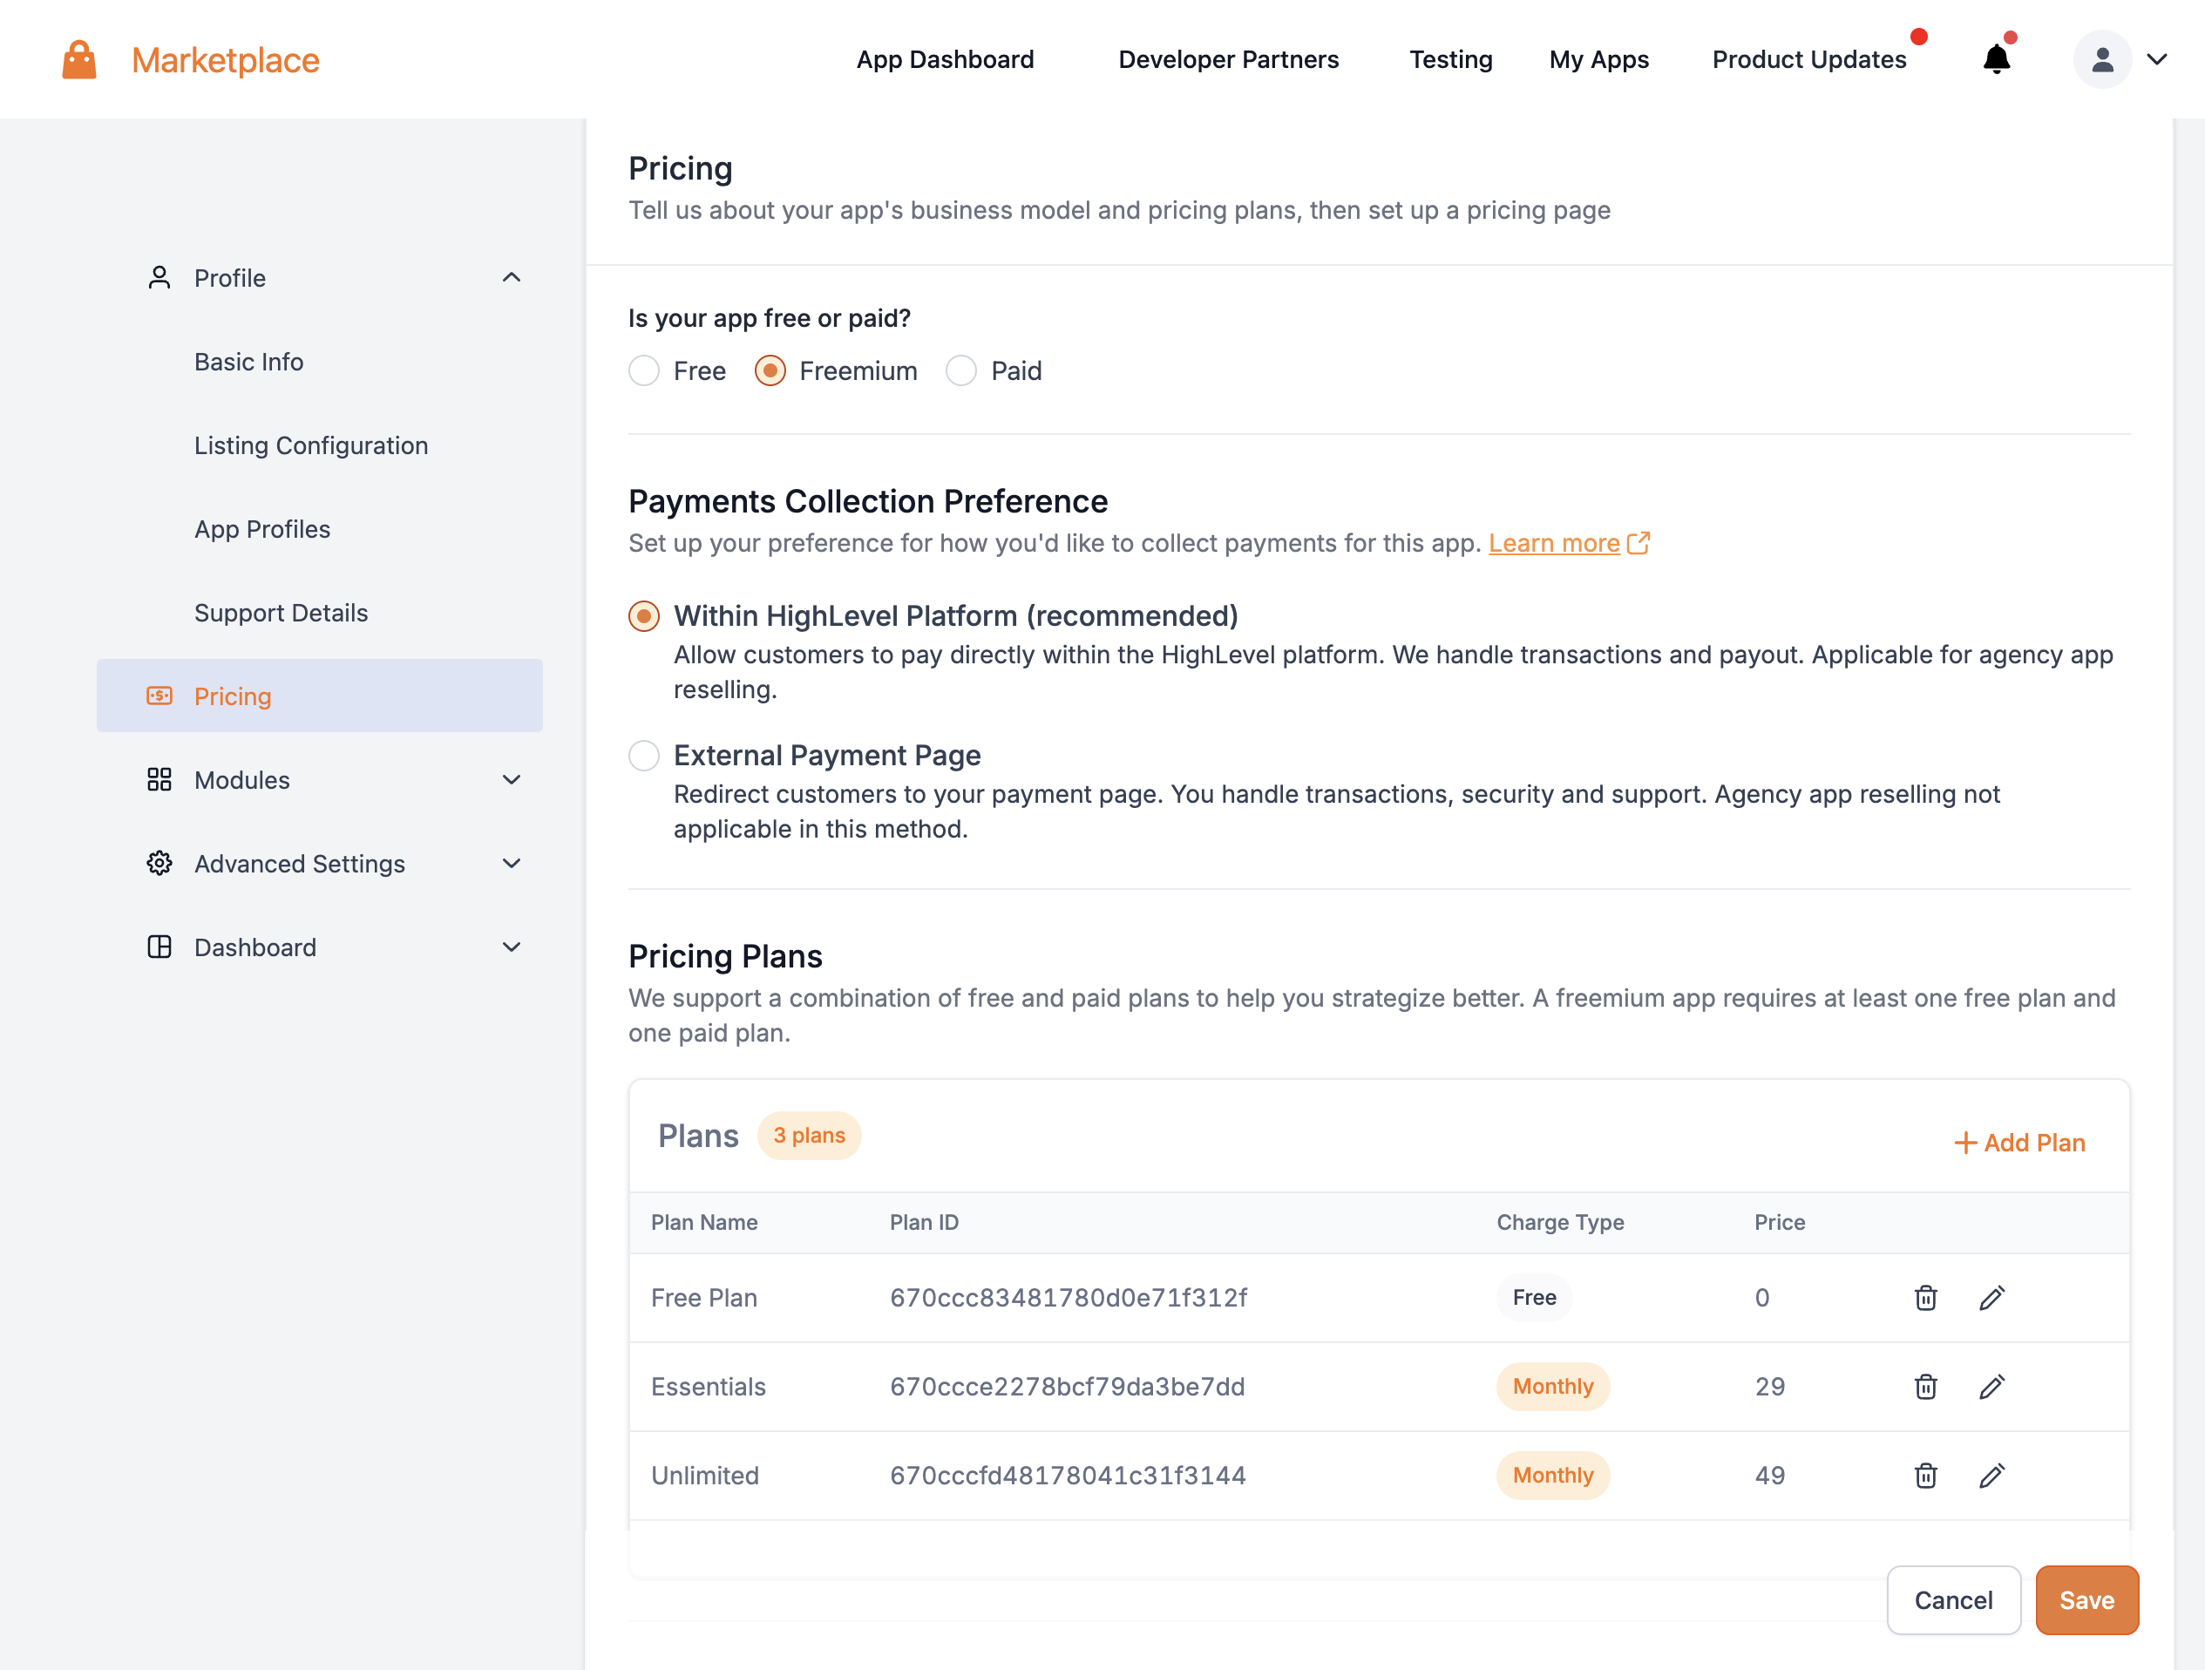The image size is (2205, 1670).
Task: Edit the Free Plan with pencil icon
Action: click(1991, 1297)
